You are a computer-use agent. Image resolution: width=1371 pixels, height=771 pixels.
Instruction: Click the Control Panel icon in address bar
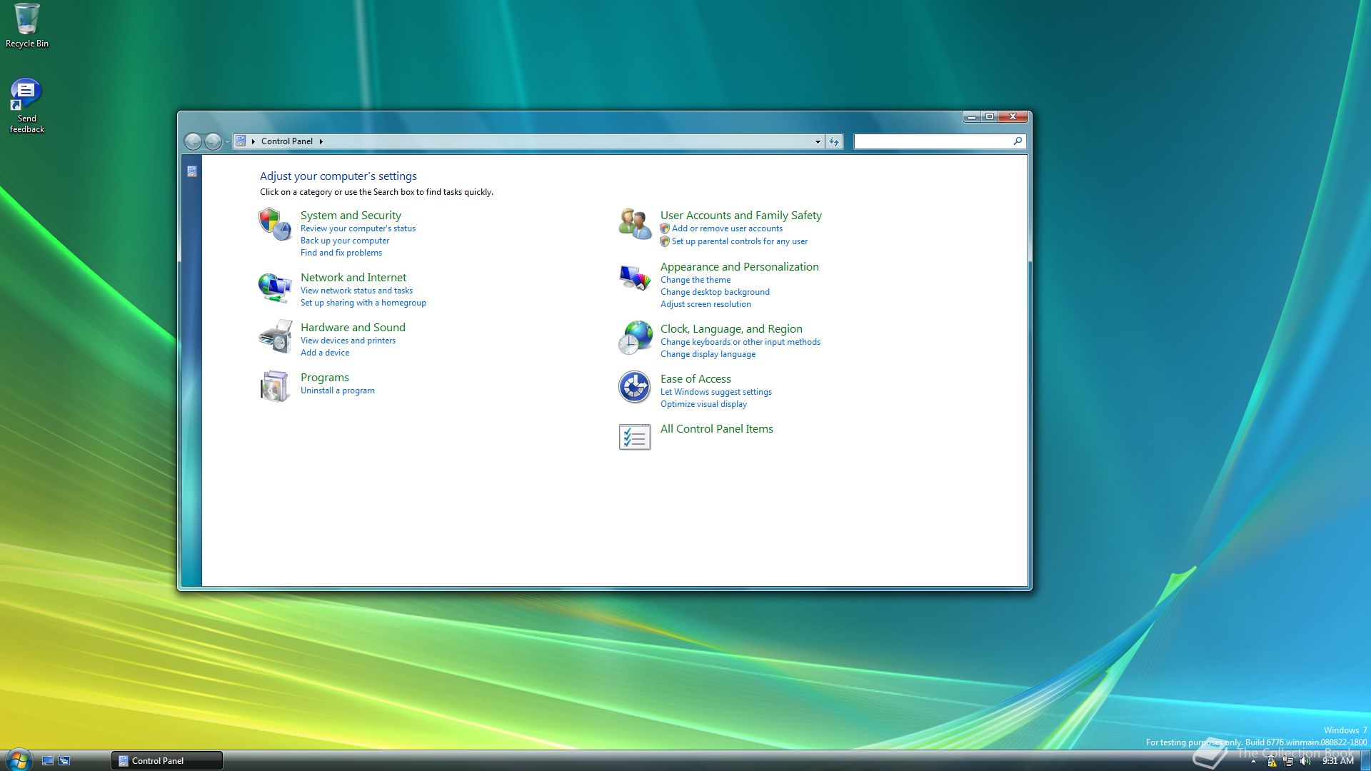241,141
